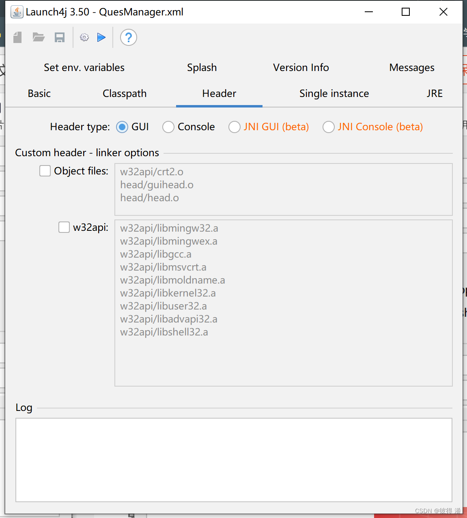Switch to the Basic tab
Viewport: 467px width, 518px height.
point(39,93)
